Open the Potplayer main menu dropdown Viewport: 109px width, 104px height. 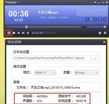[12, 2]
